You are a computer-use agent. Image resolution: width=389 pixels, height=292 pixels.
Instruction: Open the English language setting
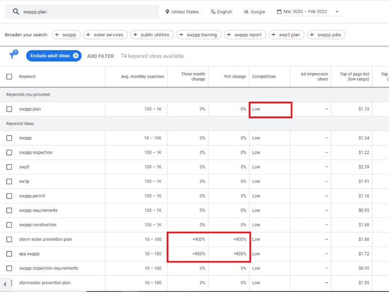pos(221,12)
